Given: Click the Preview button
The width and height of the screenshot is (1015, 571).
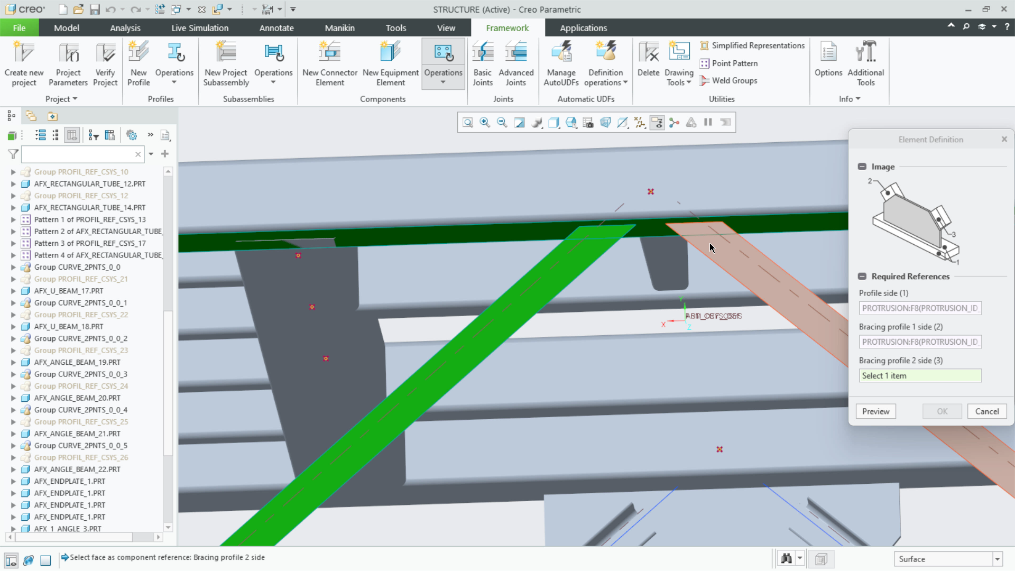Looking at the screenshot, I should pyautogui.click(x=875, y=411).
